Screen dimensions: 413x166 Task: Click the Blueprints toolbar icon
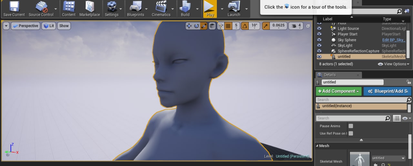[136, 9]
